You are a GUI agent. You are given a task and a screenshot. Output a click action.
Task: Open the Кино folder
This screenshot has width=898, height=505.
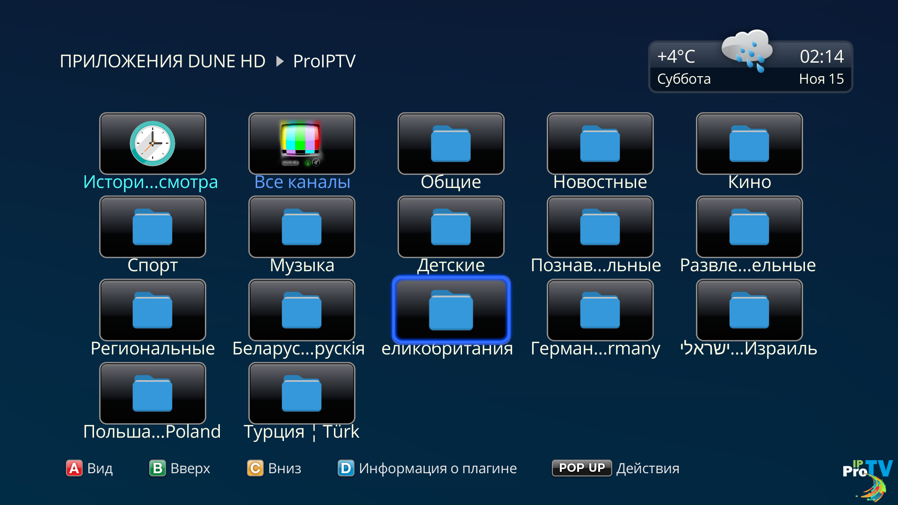pyautogui.click(x=749, y=144)
